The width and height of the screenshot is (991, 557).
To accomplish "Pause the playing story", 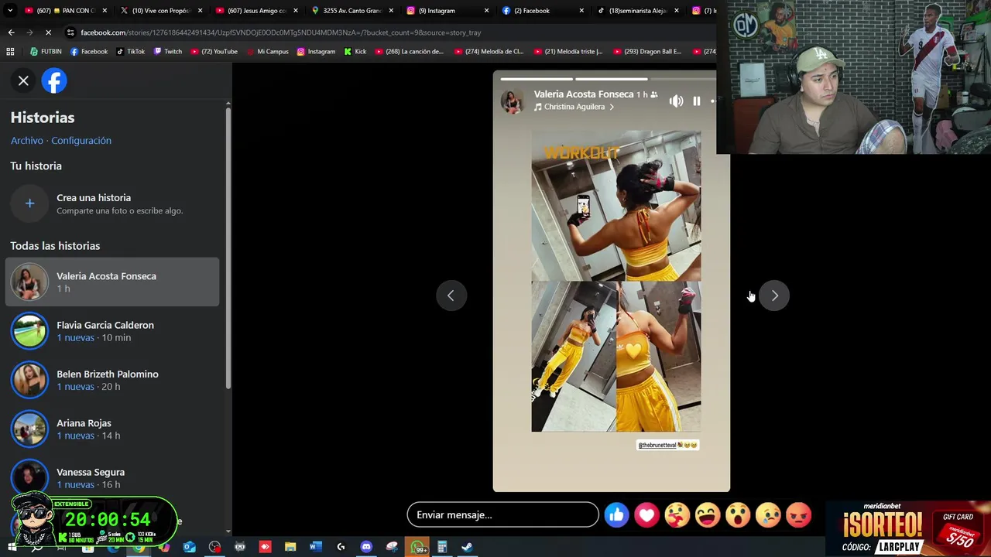I will pyautogui.click(x=697, y=101).
